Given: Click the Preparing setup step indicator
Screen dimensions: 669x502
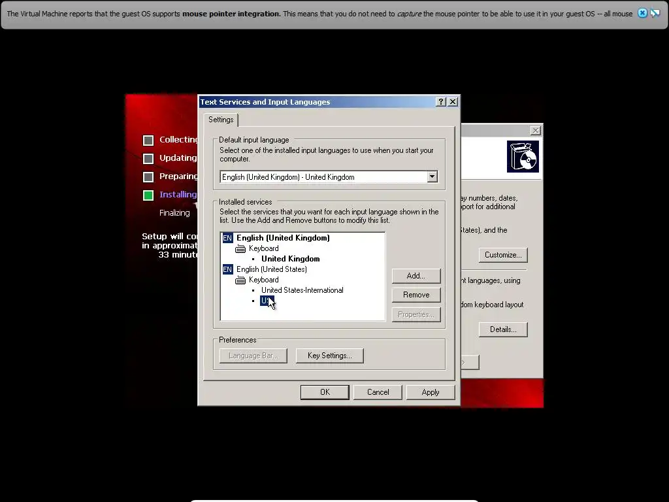Looking at the screenshot, I should (148, 176).
